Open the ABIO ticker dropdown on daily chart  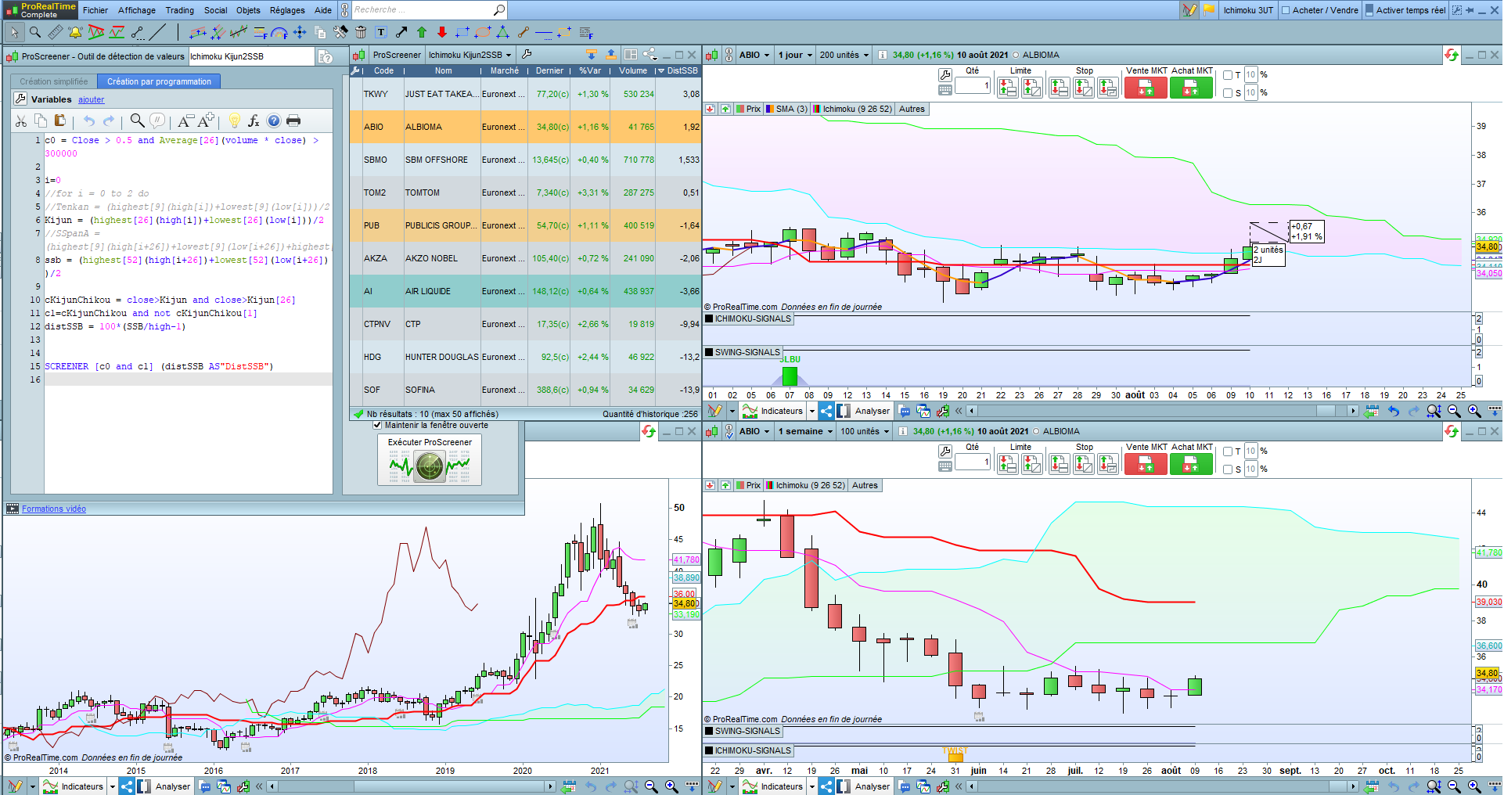tap(755, 55)
